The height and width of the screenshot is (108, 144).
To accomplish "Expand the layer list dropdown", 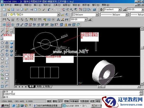I will click(x=58, y=15).
